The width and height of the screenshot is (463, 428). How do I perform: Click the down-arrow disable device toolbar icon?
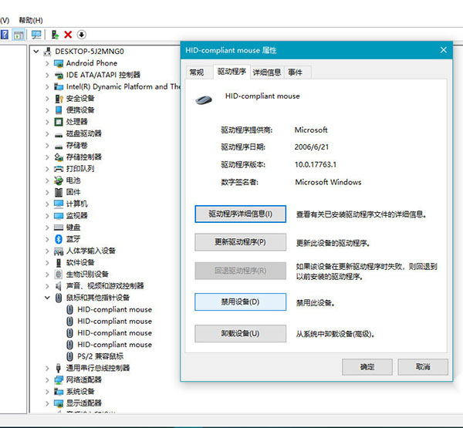click(82, 35)
